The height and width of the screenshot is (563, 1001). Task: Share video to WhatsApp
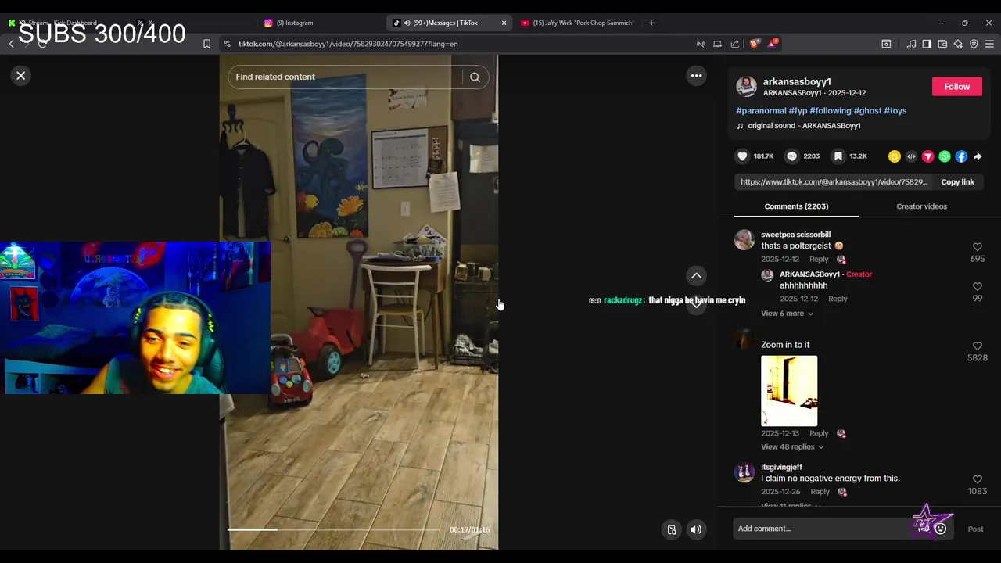point(945,156)
